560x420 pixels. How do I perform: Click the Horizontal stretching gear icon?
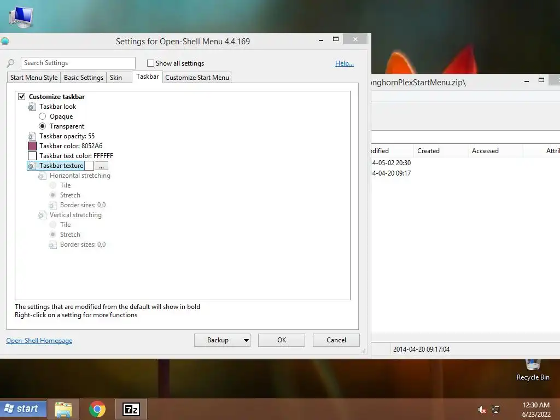(x=42, y=176)
